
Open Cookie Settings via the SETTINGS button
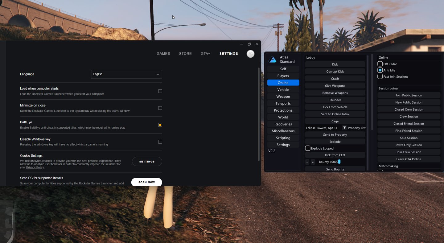point(147,162)
